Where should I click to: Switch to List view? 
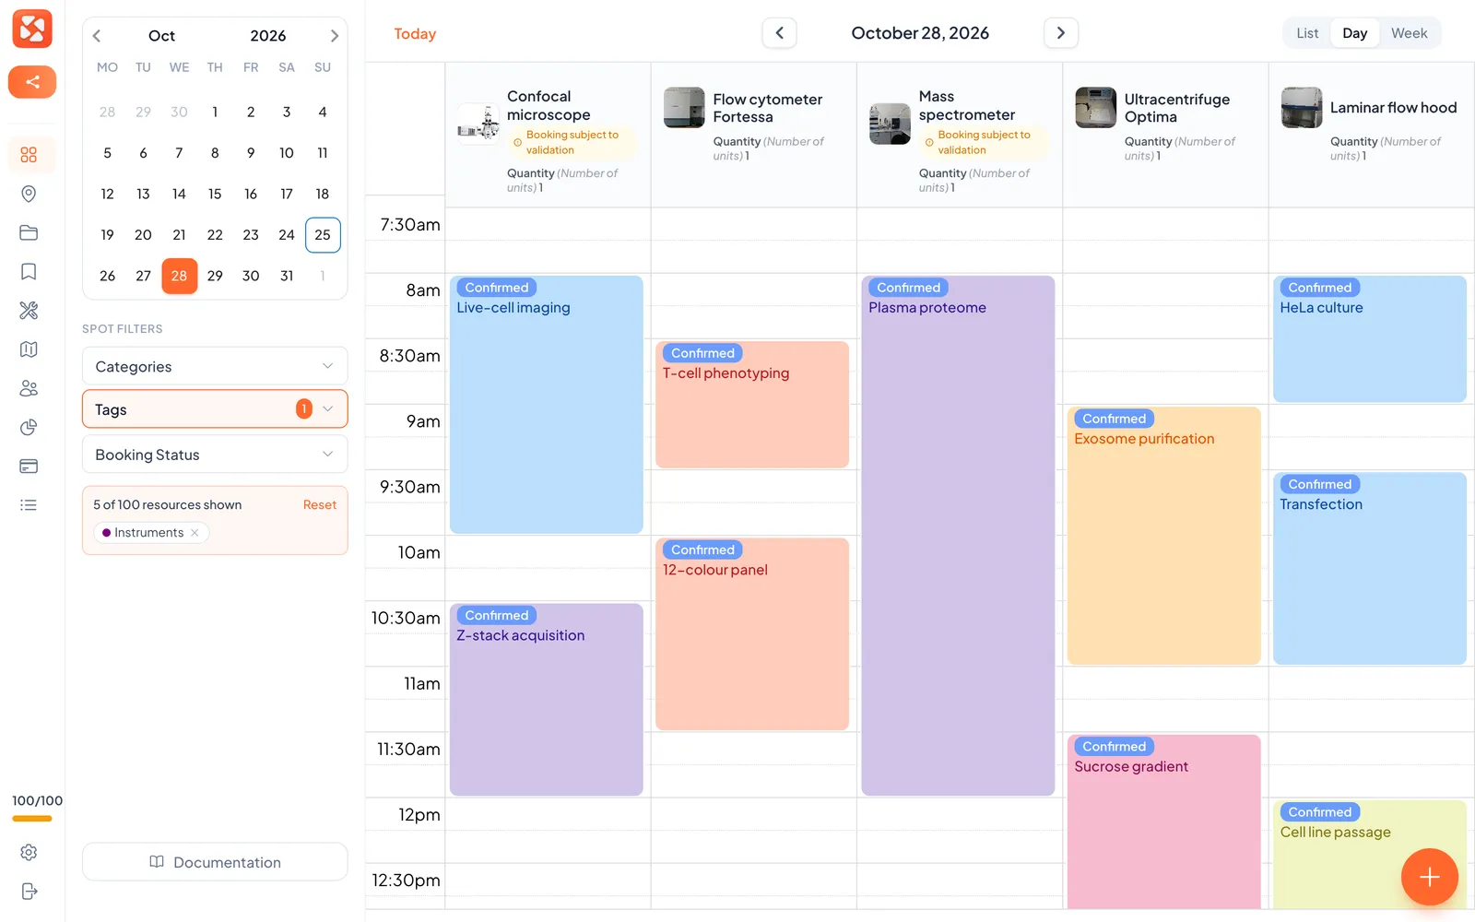[x=1307, y=33]
